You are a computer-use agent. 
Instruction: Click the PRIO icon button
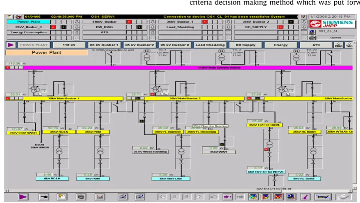click(338, 45)
